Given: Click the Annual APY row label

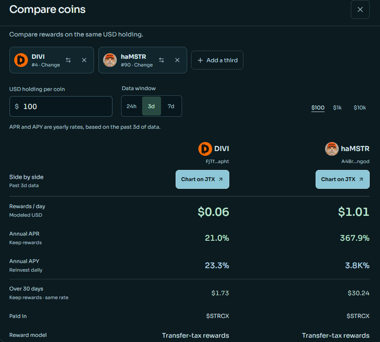Looking at the screenshot, I should tap(24, 261).
